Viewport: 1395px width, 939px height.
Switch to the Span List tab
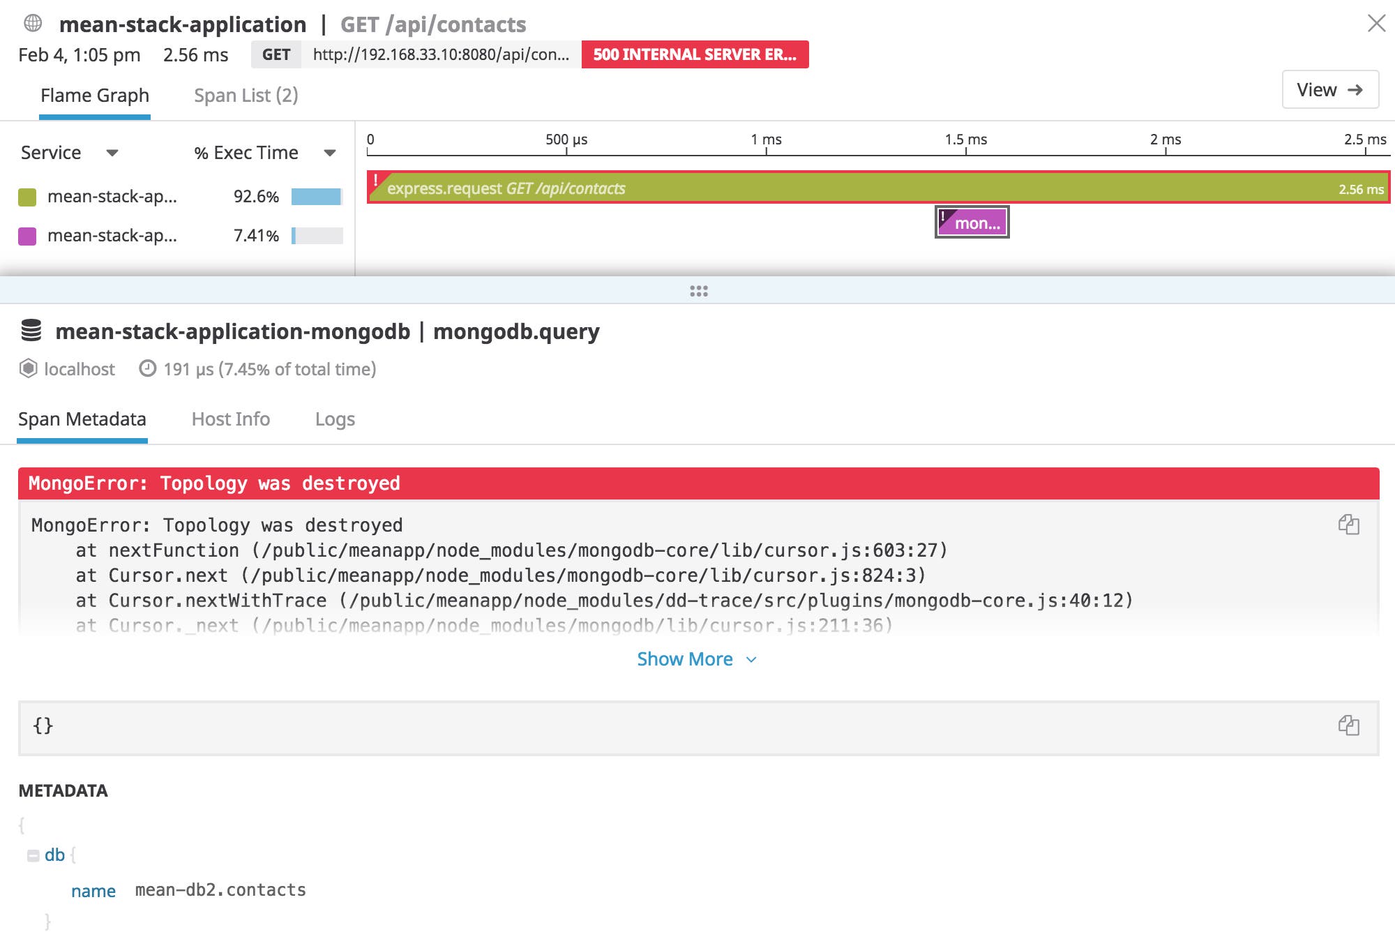click(x=246, y=95)
